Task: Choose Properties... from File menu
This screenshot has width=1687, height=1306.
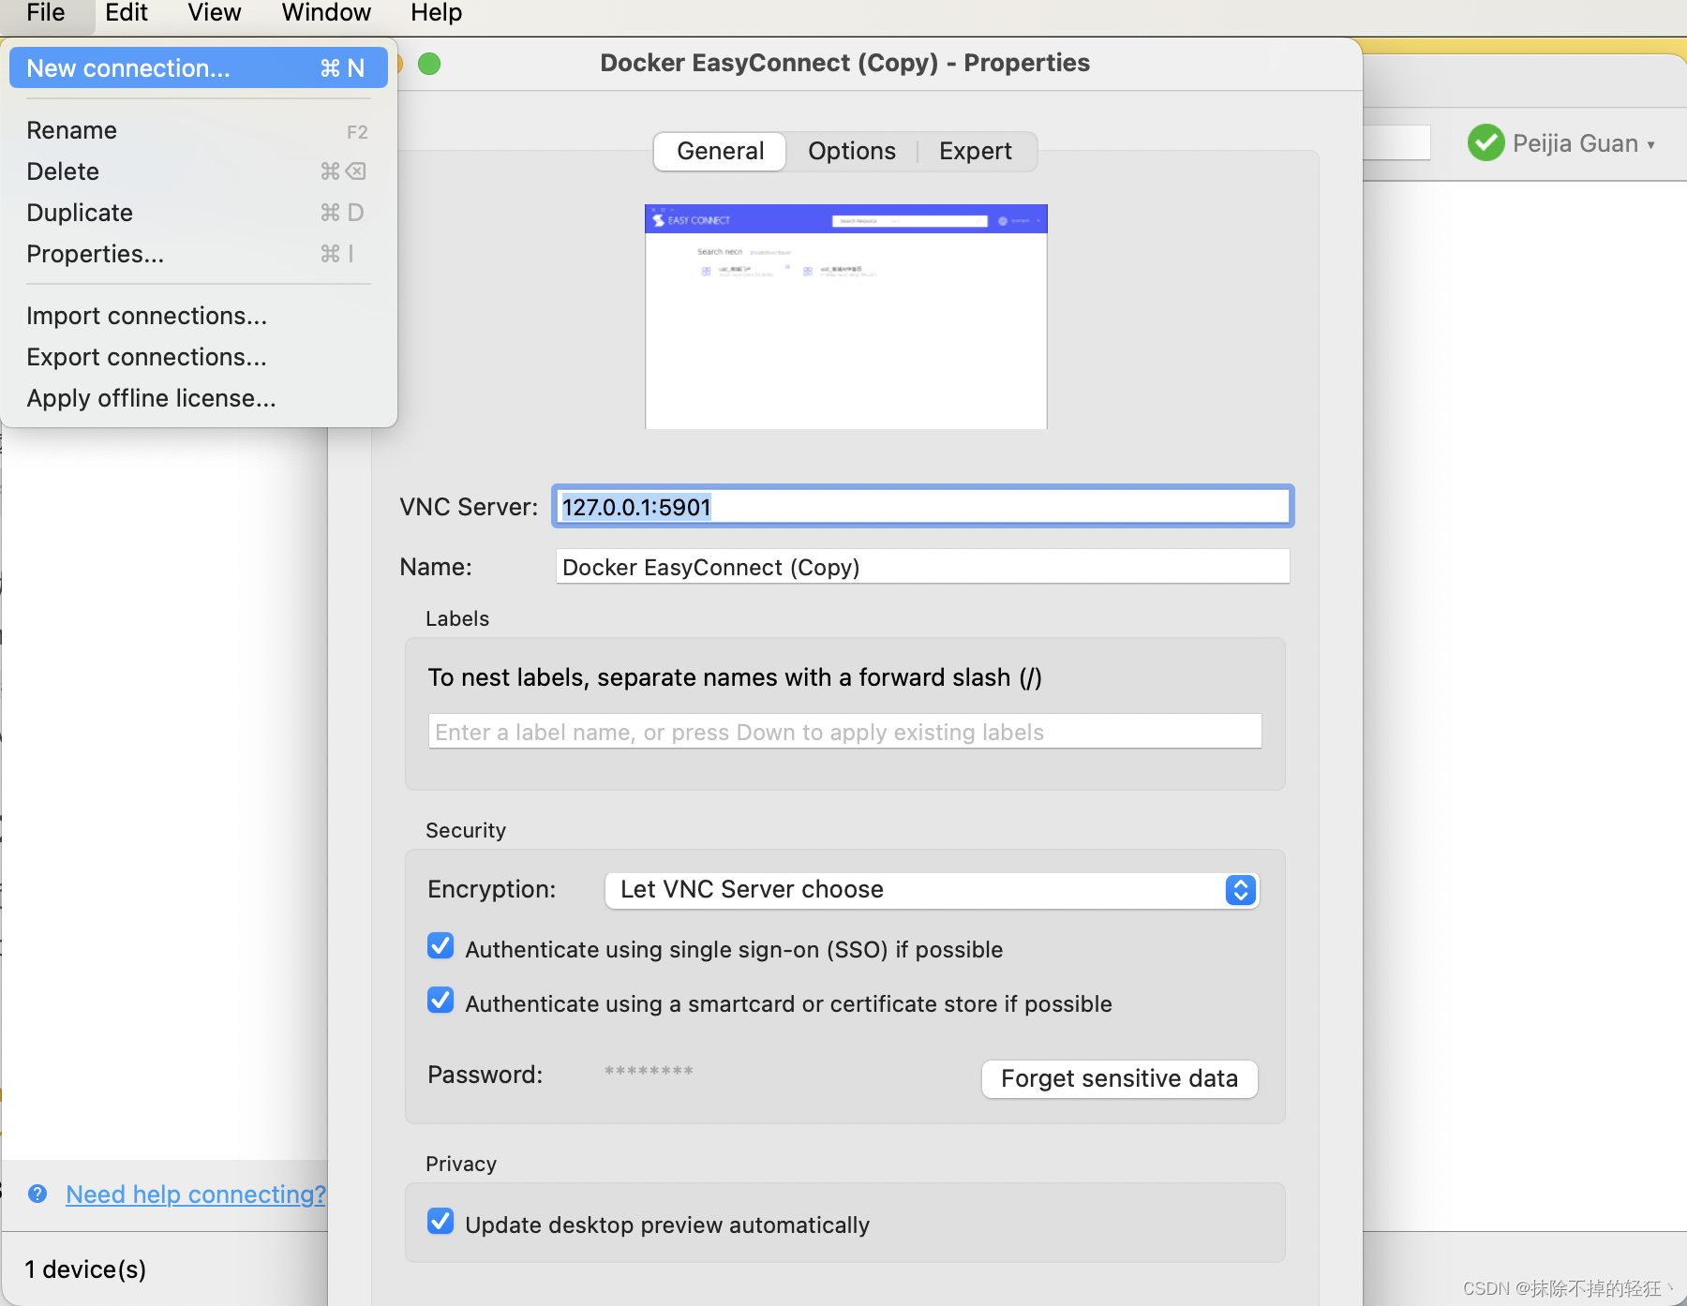Action: pyautogui.click(x=199, y=254)
